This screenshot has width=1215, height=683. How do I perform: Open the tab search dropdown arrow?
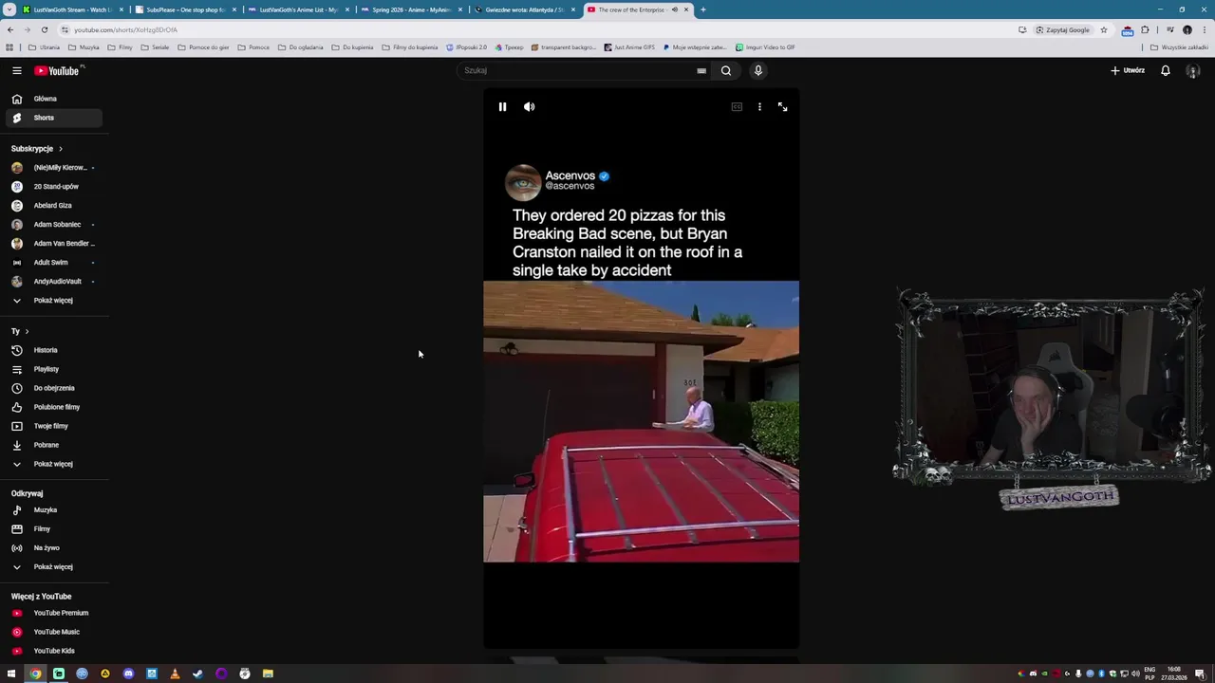9,9
